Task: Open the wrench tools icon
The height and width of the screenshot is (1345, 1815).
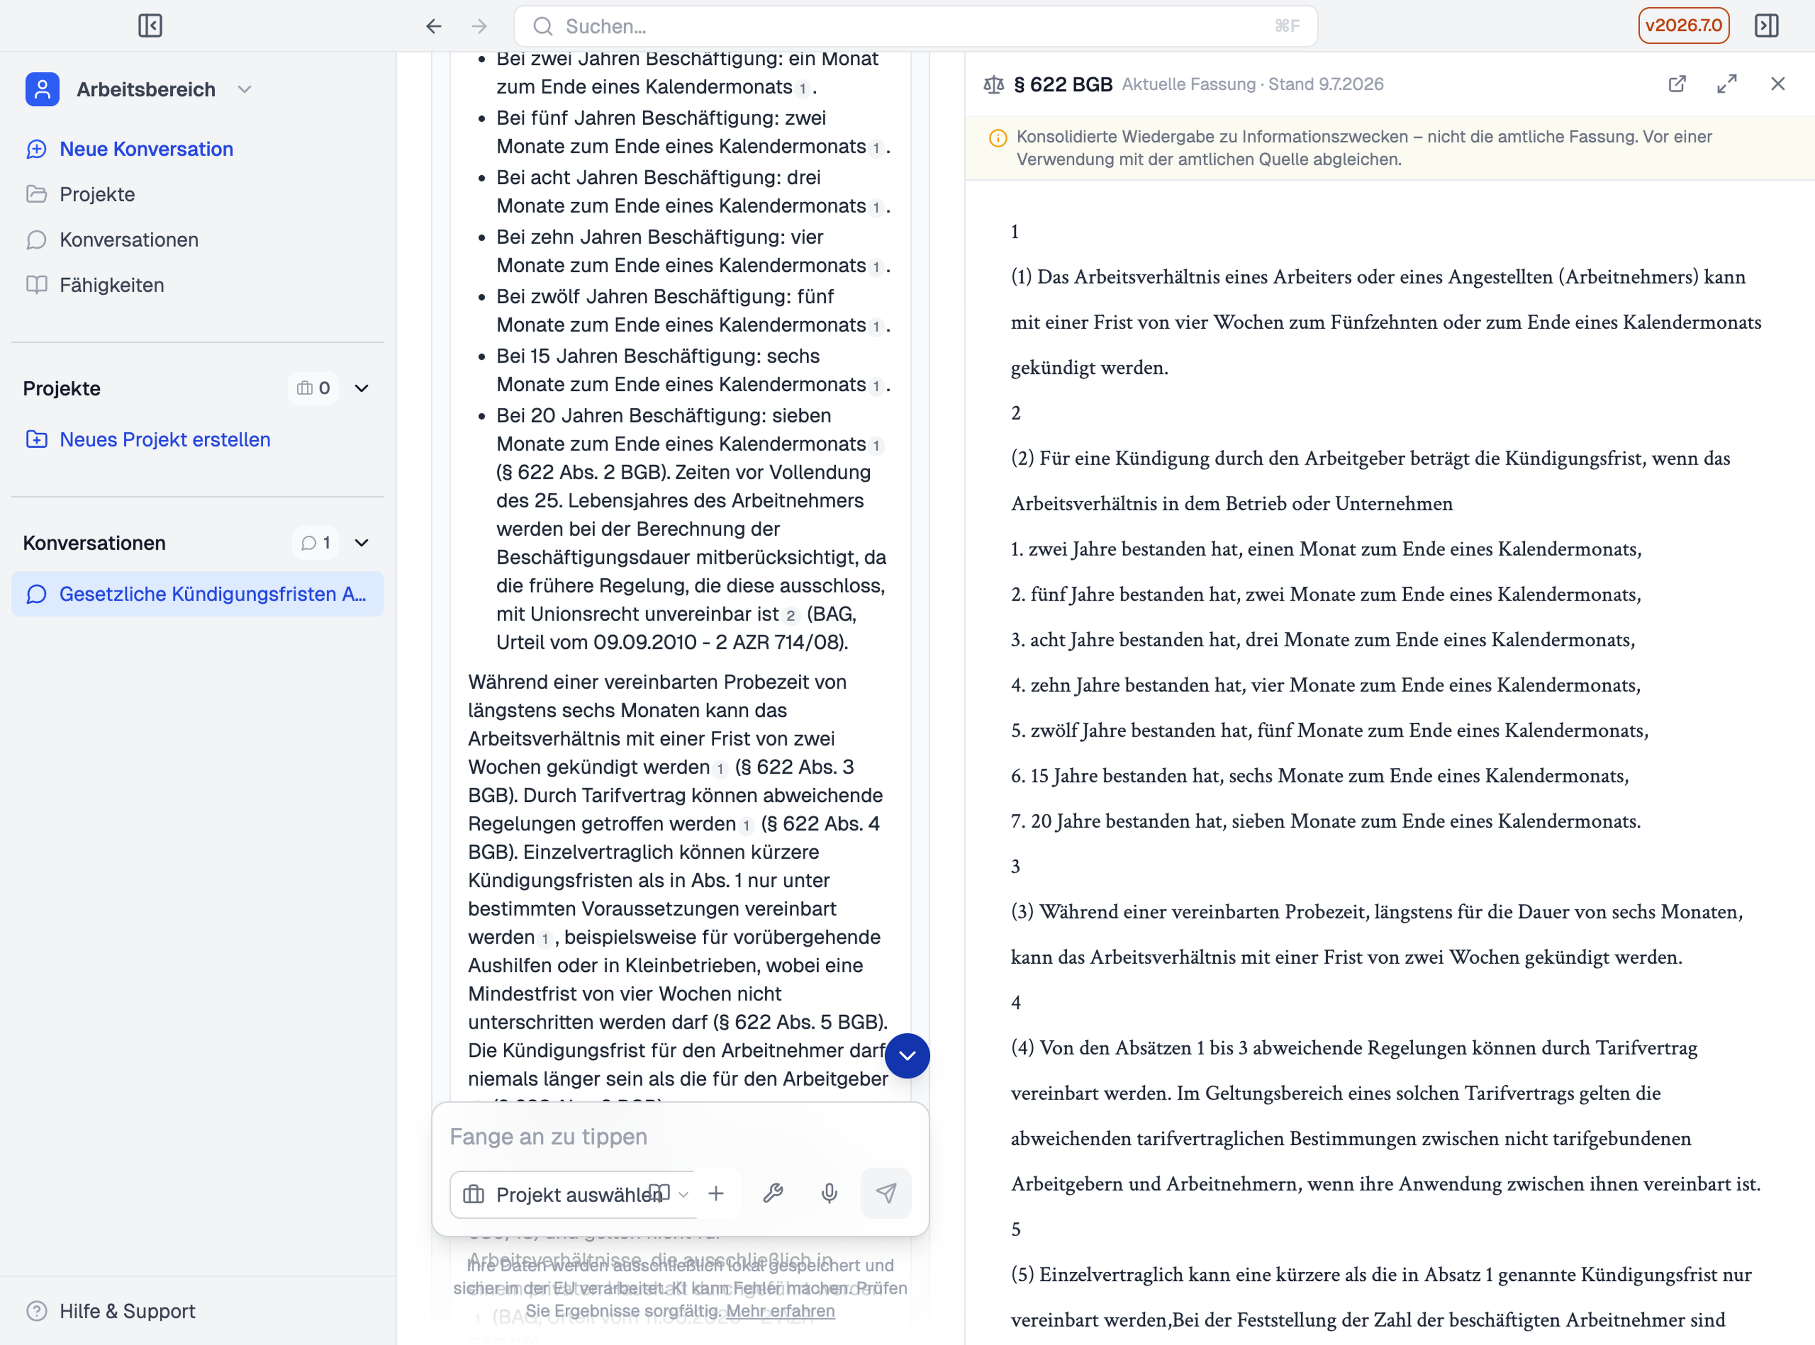Action: pyautogui.click(x=772, y=1193)
